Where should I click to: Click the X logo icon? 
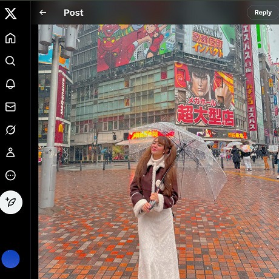click(10, 13)
